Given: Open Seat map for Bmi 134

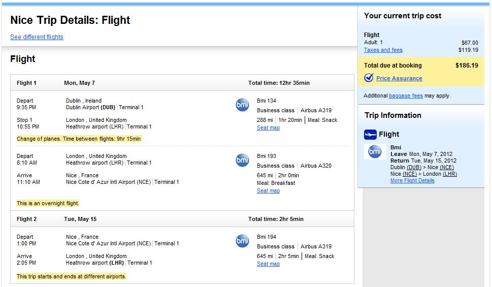Looking at the screenshot, I should coord(268,128).
